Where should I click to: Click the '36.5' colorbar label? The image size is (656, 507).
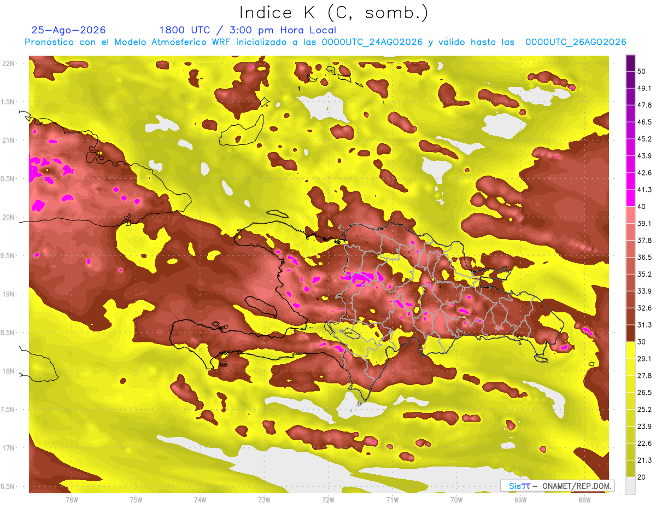(645, 258)
